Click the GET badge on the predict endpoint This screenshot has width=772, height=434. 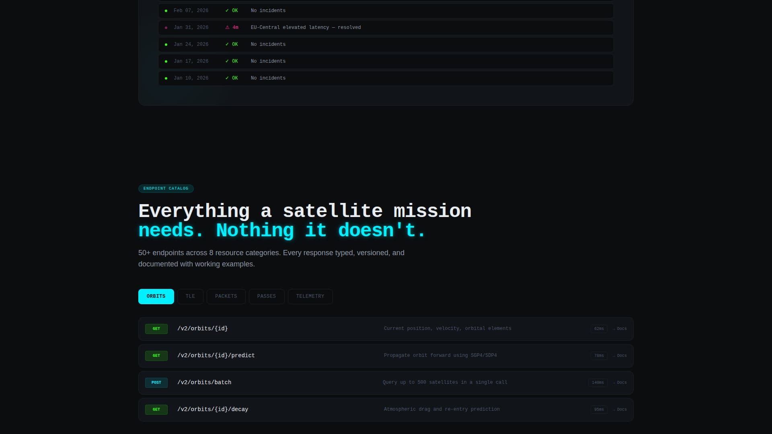(x=156, y=356)
